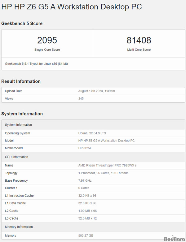Click the Topology row label

pos(11,173)
